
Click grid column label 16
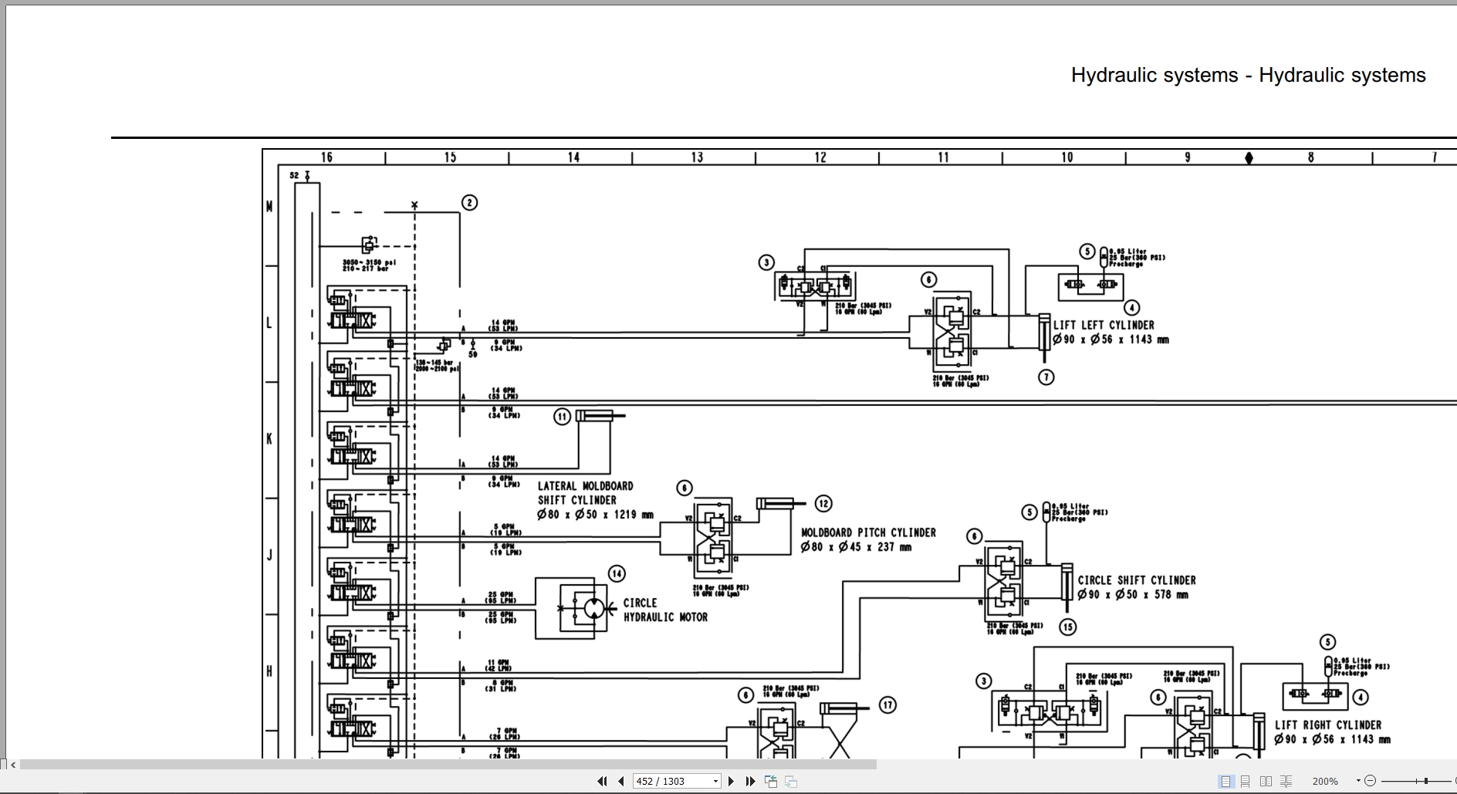pos(326,157)
